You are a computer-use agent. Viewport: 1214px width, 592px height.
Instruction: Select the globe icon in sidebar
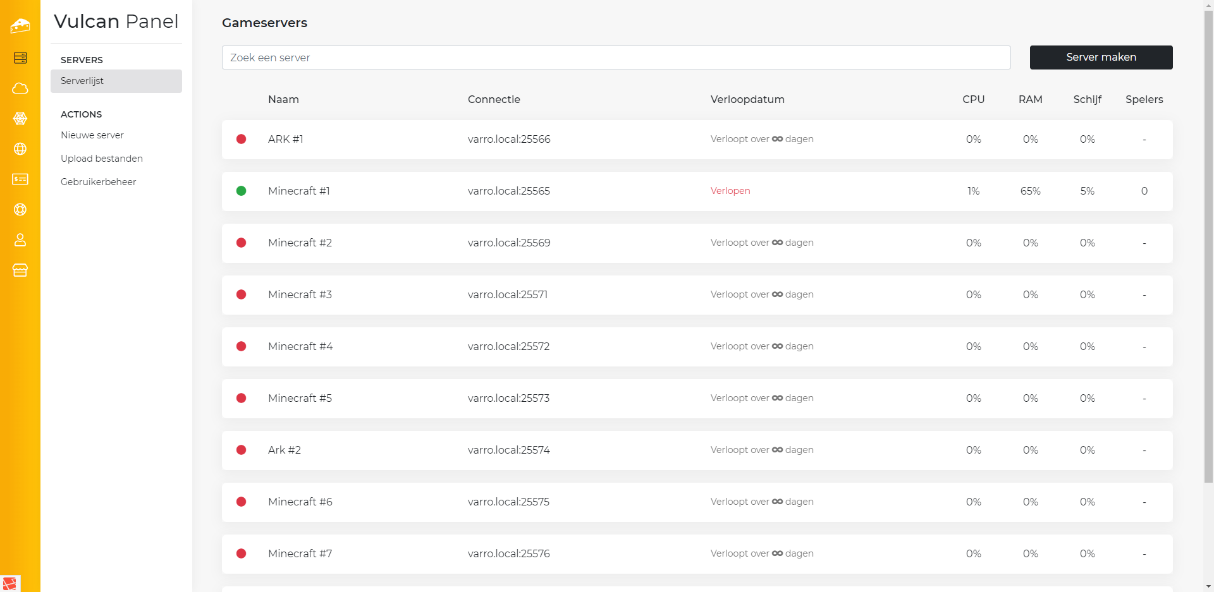coord(20,149)
